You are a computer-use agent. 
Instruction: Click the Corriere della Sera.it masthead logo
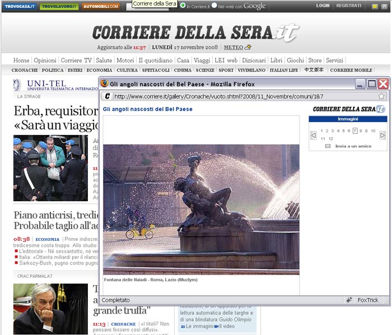[195, 32]
